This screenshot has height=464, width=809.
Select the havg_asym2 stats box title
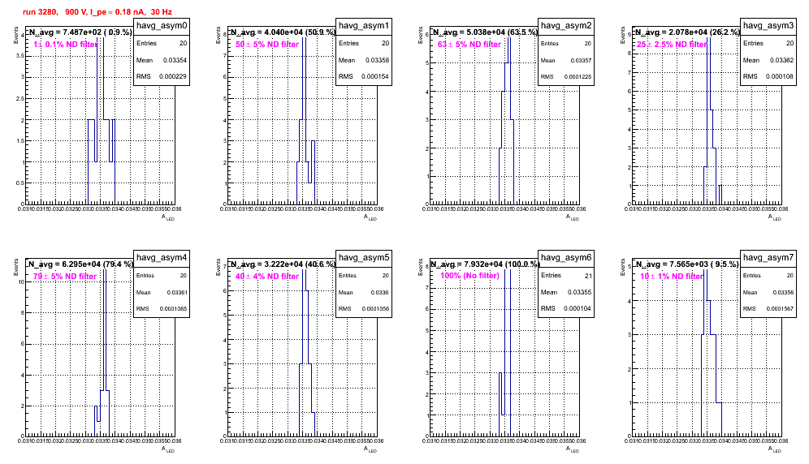click(566, 25)
